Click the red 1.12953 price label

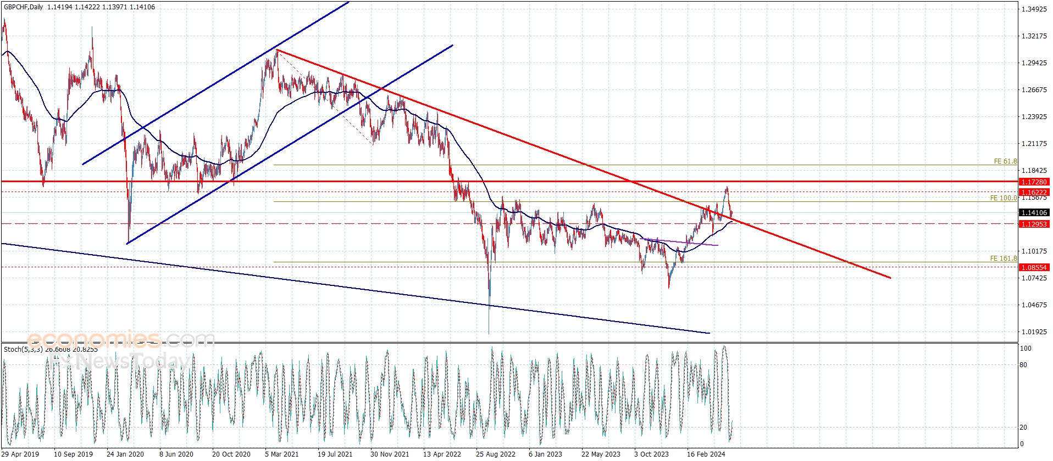coord(1034,224)
